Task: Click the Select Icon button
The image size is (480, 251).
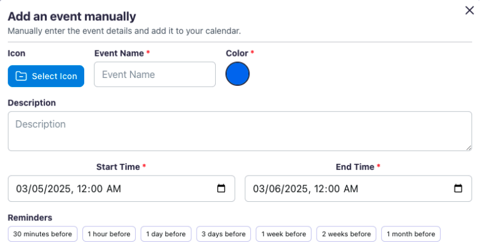Action: pyautogui.click(x=46, y=76)
